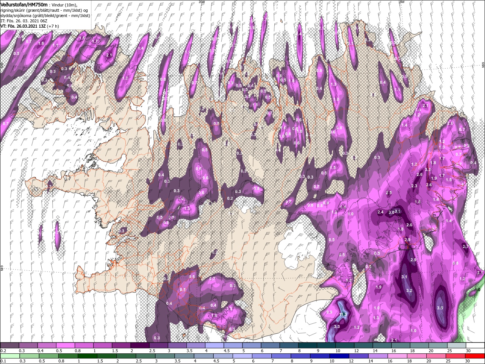Click the dark purple upper swatch between 2 and 2.5

(x=140, y=345)
